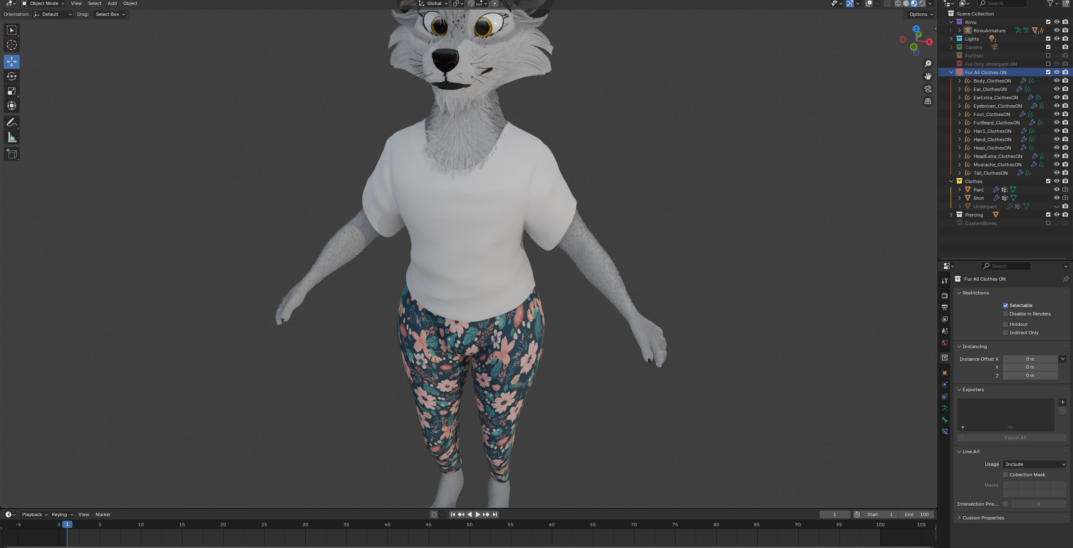Open the Drag Select Box dropdown
1073x548 pixels.
[110, 14]
